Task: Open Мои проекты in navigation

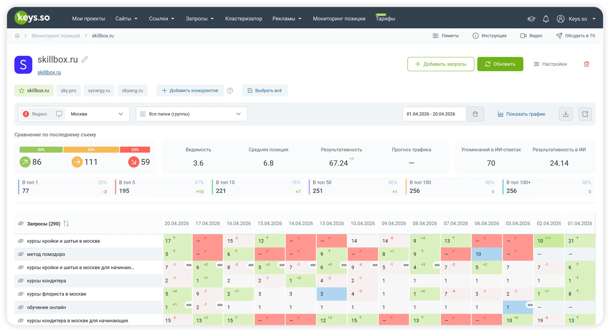Action: pyautogui.click(x=88, y=19)
